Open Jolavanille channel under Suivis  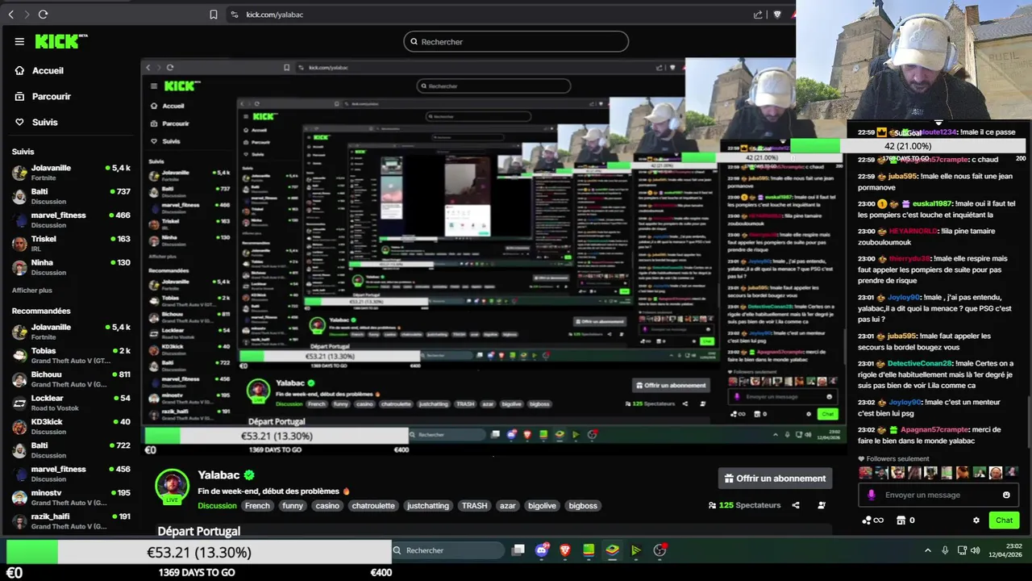pyautogui.click(x=71, y=173)
